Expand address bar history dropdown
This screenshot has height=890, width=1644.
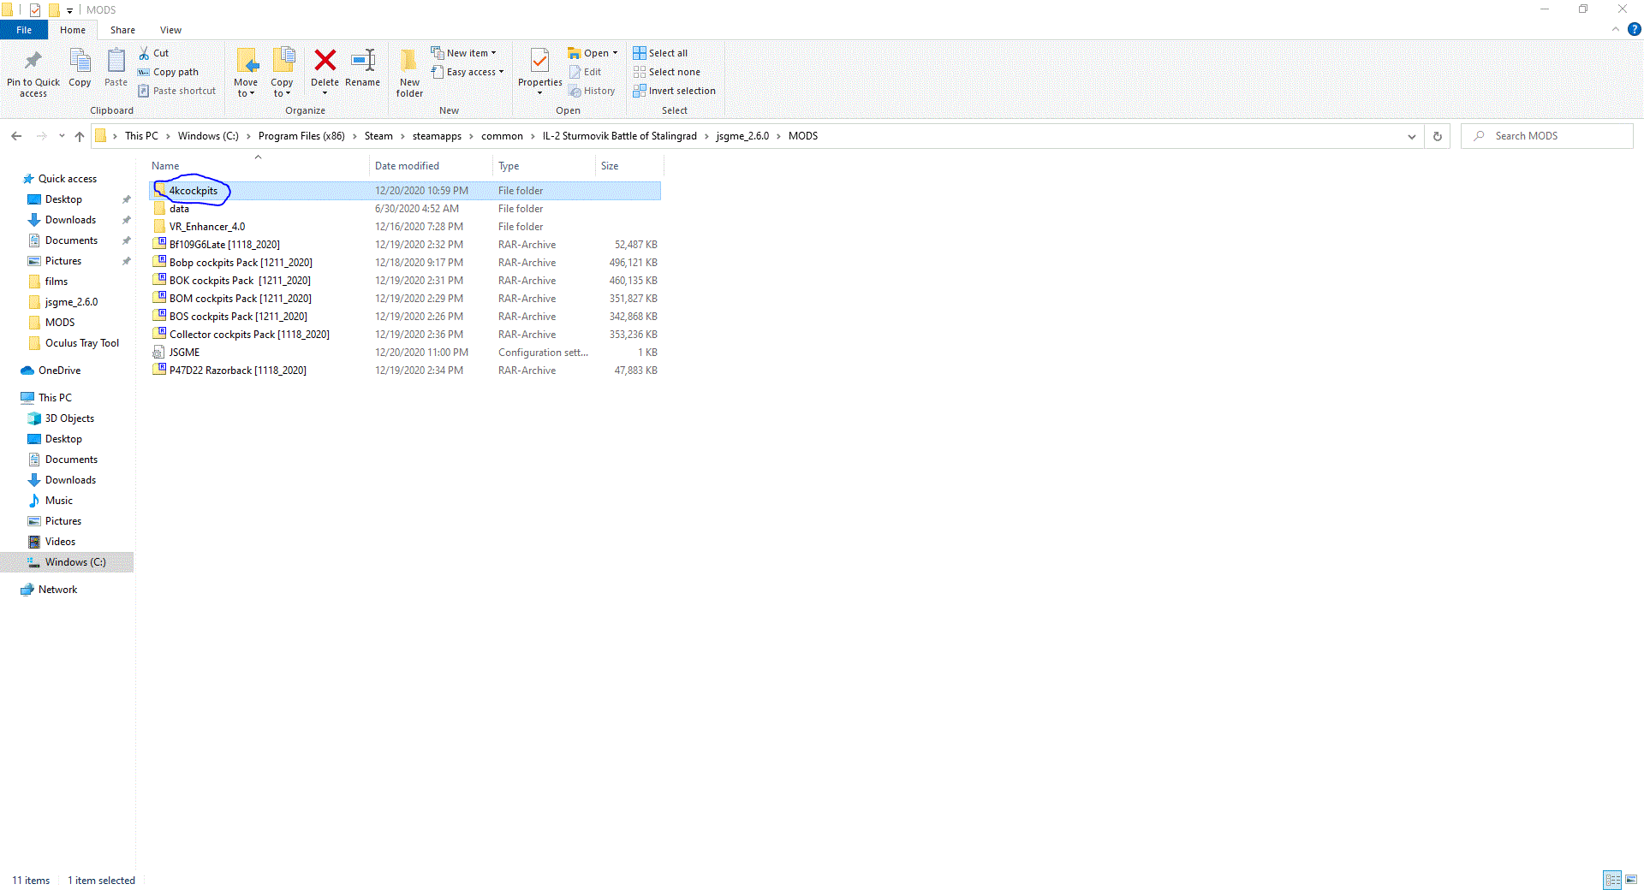(x=1411, y=136)
